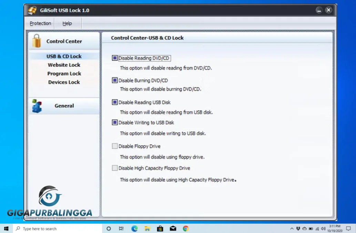Click text 'This option will disable writing to USB disk.'
Viewport: 356px width, 233px height.
163,133
